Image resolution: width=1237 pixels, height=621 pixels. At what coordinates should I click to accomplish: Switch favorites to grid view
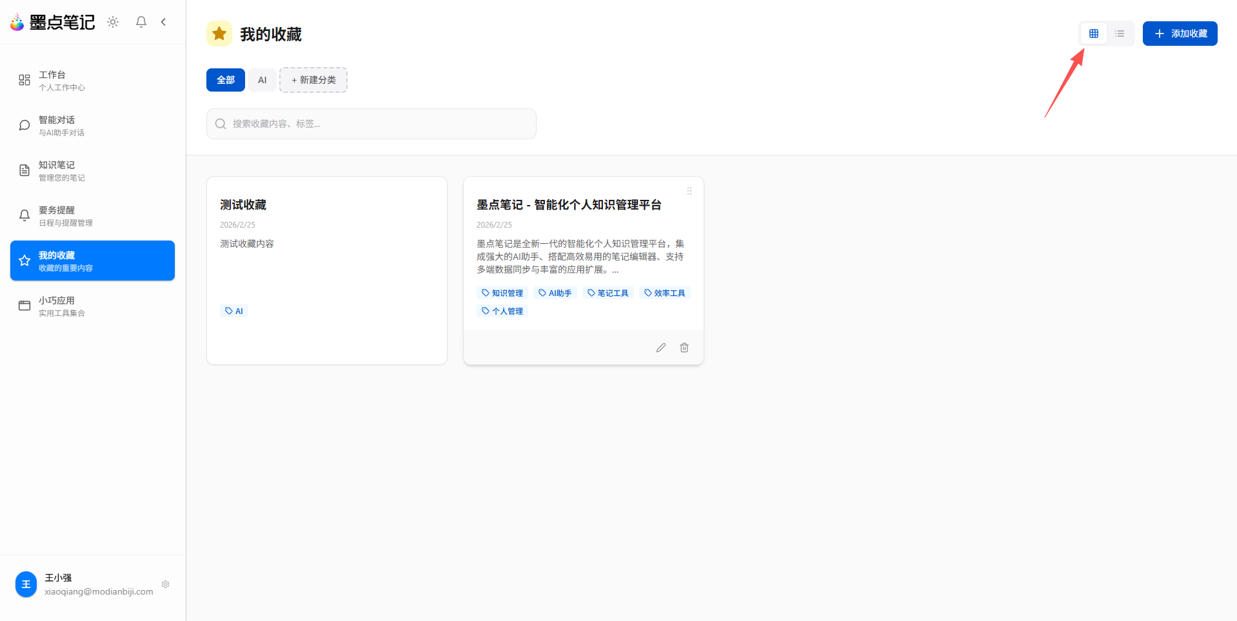click(1093, 34)
